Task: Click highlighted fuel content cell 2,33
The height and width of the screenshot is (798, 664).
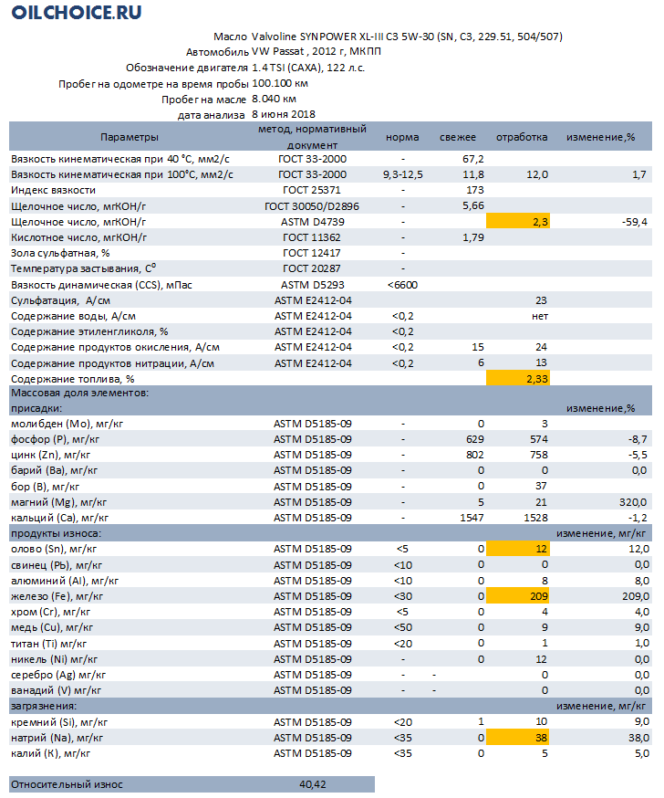Action: pyautogui.click(x=517, y=378)
